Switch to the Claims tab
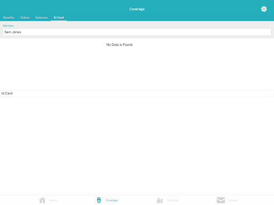Screen dimensions: 274x205 click(x=25, y=18)
